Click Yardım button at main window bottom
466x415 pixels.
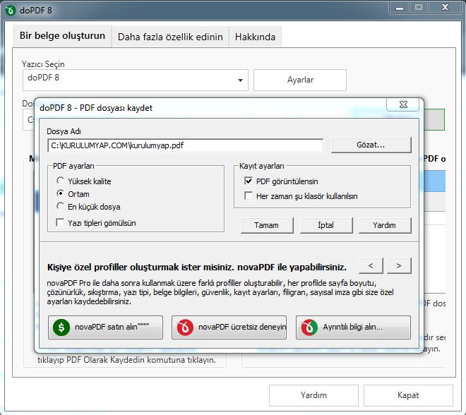pyautogui.click(x=313, y=395)
